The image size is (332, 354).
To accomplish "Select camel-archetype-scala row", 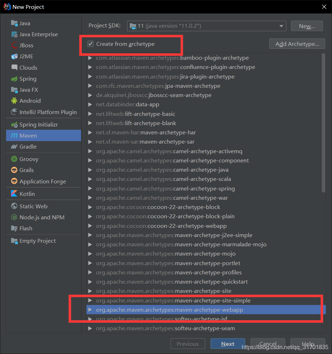I will (x=206, y=179).
